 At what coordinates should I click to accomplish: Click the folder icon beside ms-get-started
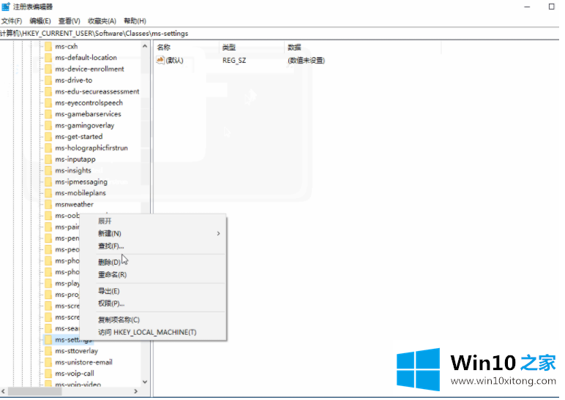click(48, 137)
